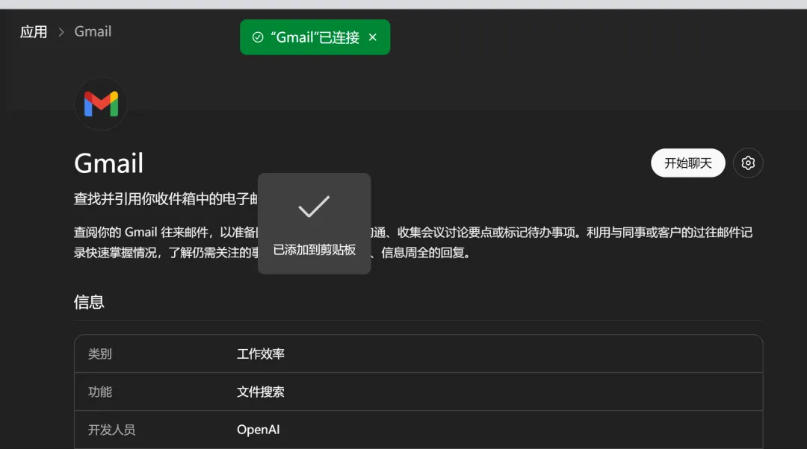This screenshot has height=449, width=807.
Task: Click the "Gmail"已连接 toast text
Action: click(x=315, y=37)
